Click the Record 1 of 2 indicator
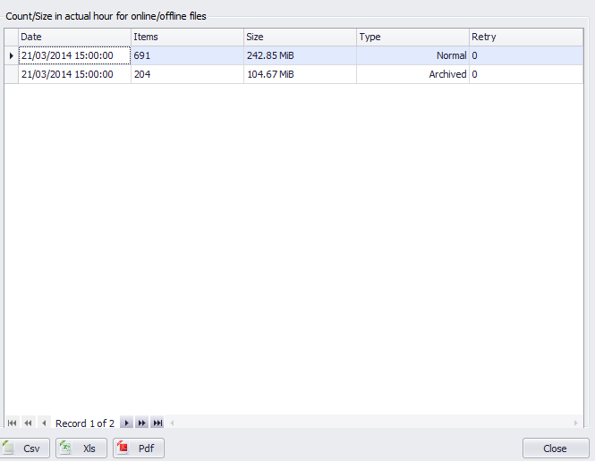 (x=85, y=423)
